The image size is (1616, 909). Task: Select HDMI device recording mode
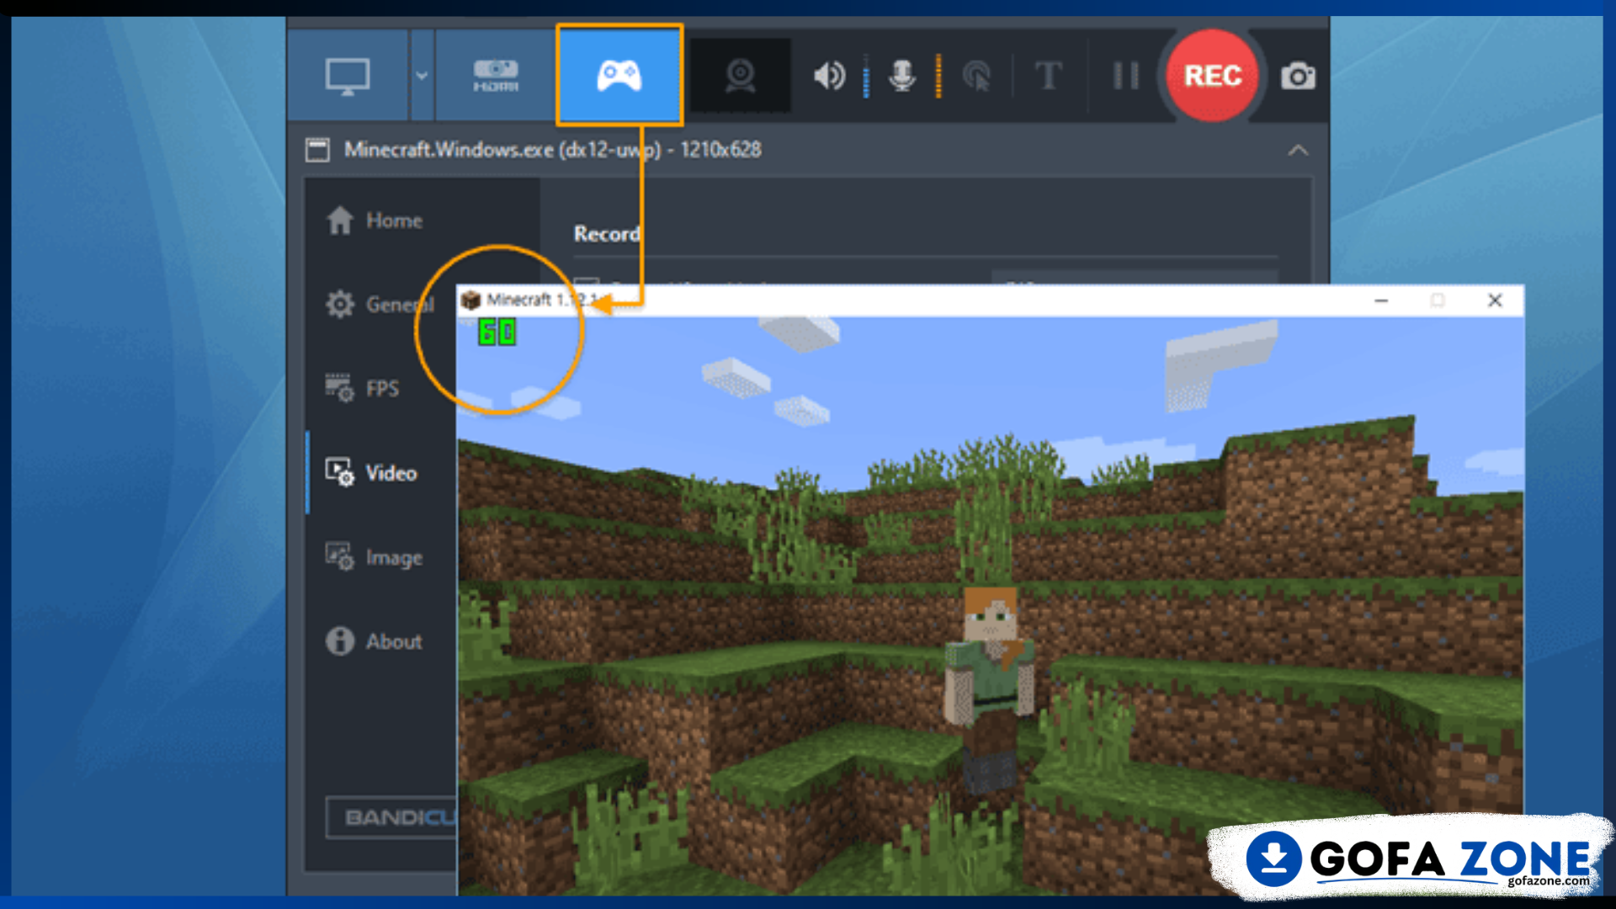(x=495, y=76)
